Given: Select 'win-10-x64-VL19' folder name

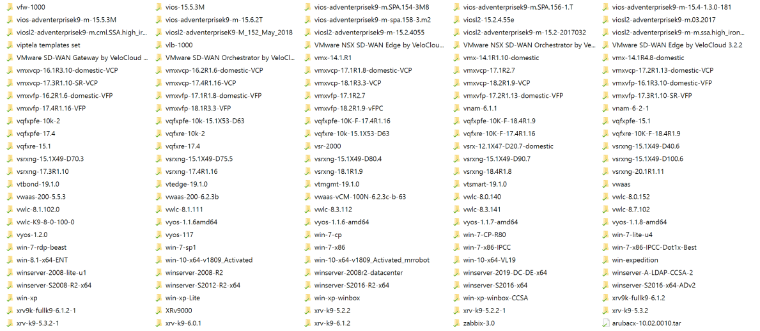Looking at the screenshot, I should coord(489,260).
